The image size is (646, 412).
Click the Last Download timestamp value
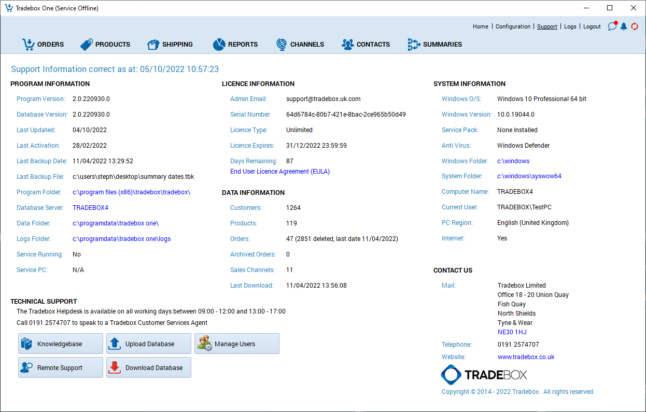[316, 286]
